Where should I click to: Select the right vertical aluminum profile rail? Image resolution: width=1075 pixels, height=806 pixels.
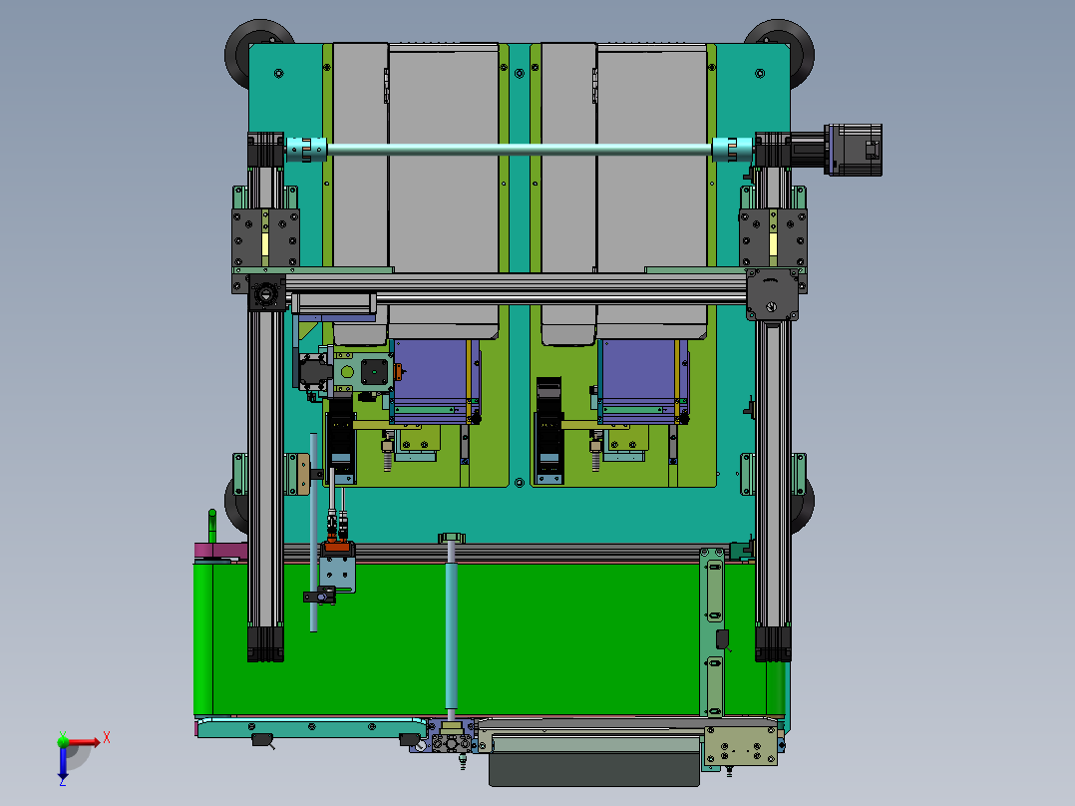773,473
